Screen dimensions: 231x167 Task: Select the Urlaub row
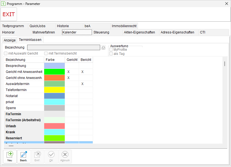(49, 126)
